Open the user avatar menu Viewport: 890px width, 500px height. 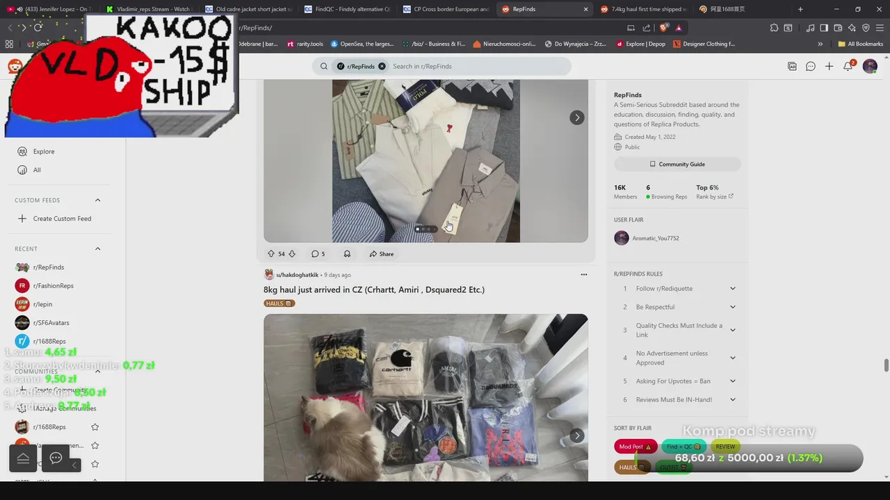click(870, 66)
